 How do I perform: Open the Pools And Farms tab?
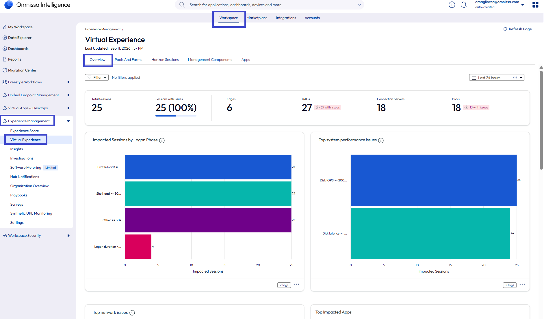coord(128,60)
